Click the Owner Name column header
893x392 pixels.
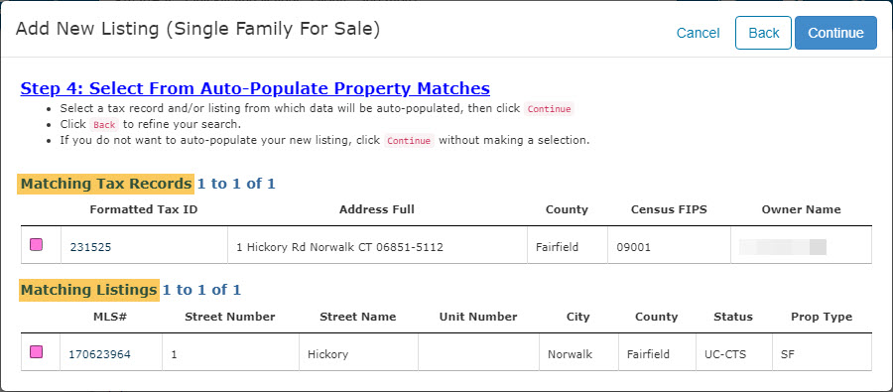(x=801, y=209)
